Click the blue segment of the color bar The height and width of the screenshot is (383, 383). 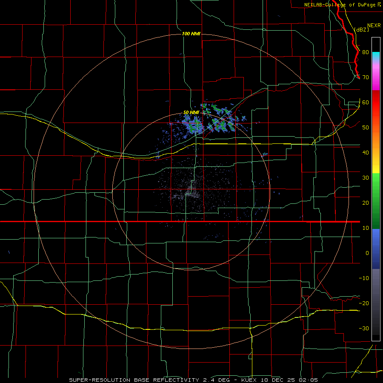376,249
